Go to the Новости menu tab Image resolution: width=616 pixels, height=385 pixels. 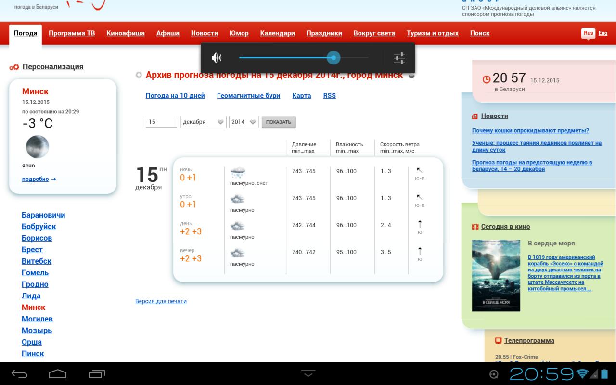(x=204, y=33)
